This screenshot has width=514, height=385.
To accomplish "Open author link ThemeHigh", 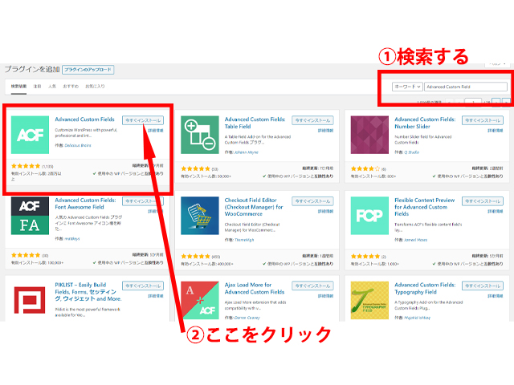I will click(x=244, y=240).
